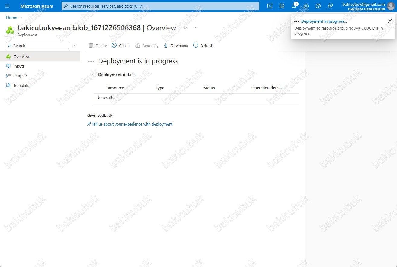
Task: Pin the deployment blade to dashboard
Action: [x=186, y=28]
